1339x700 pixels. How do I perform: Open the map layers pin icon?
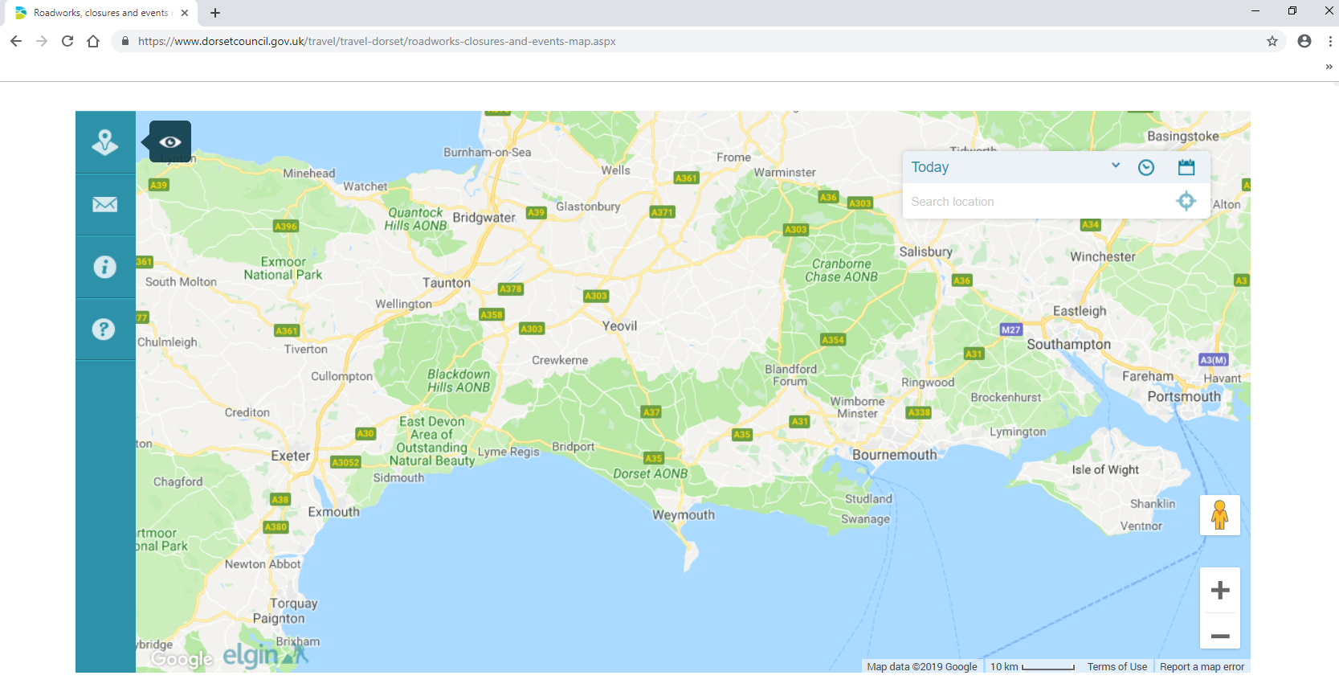pos(105,142)
